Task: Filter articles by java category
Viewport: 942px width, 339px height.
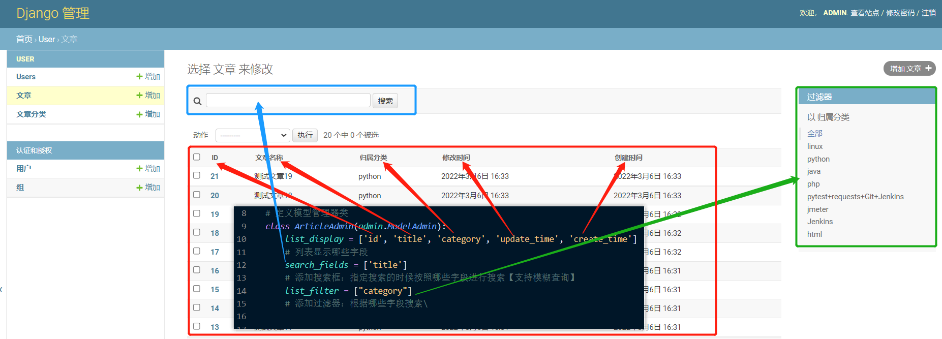Action: 814,171
